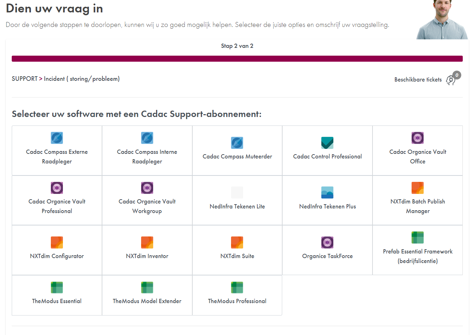Click the Cadac Compass Interne Raadpleger icon
Screen dimensions: 472x335
coord(147,138)
